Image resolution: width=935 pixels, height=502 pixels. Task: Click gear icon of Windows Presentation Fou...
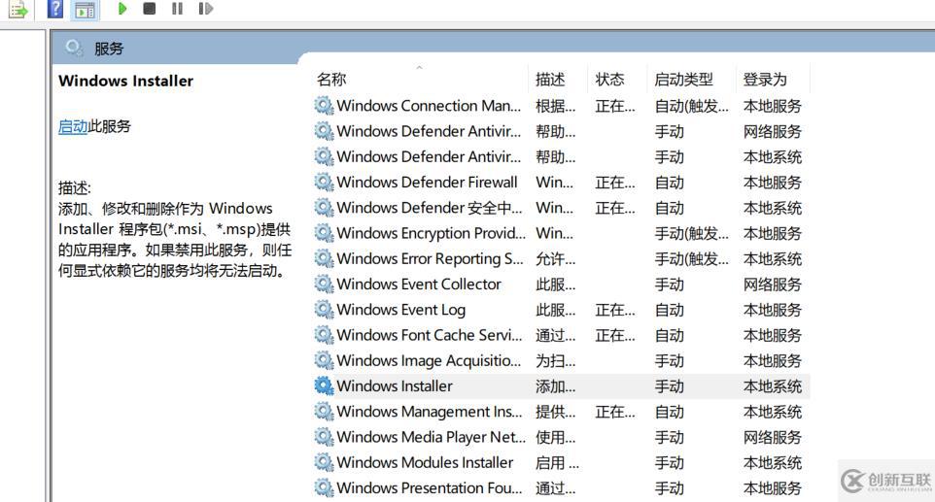point(324,488)
